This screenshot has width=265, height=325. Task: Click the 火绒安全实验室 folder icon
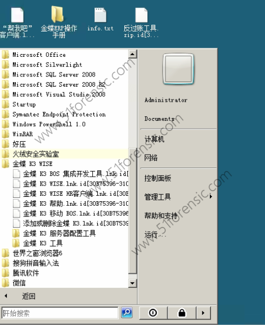pos(6,154)
